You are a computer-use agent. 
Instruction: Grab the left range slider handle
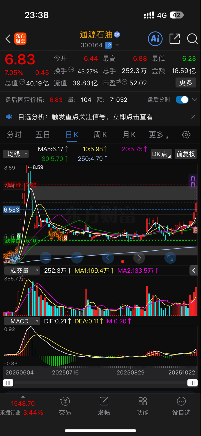8,383
